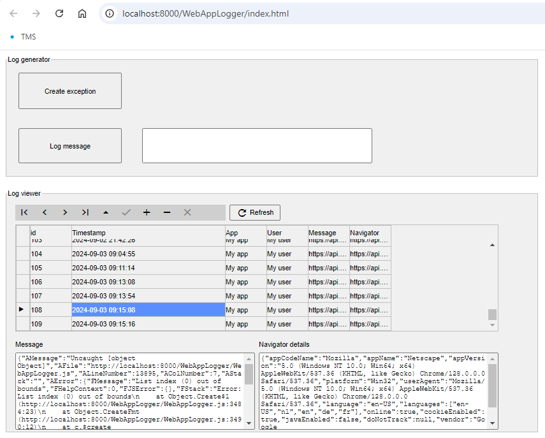
Task: Click timestamp 2024-09-03 09:04:55
Action: click(x=148, y=254)
